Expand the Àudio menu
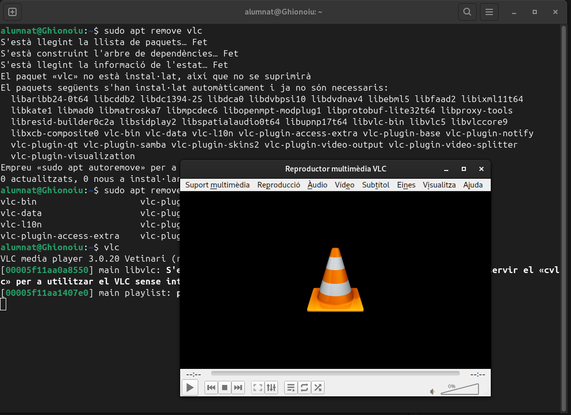The height and width of the screenshot is (415, 571). click(317, 185)
